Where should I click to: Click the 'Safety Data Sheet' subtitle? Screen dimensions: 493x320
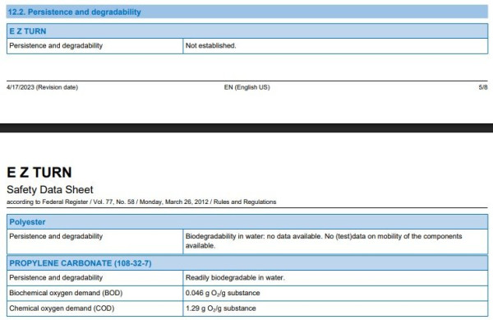[x=50, y=190]
